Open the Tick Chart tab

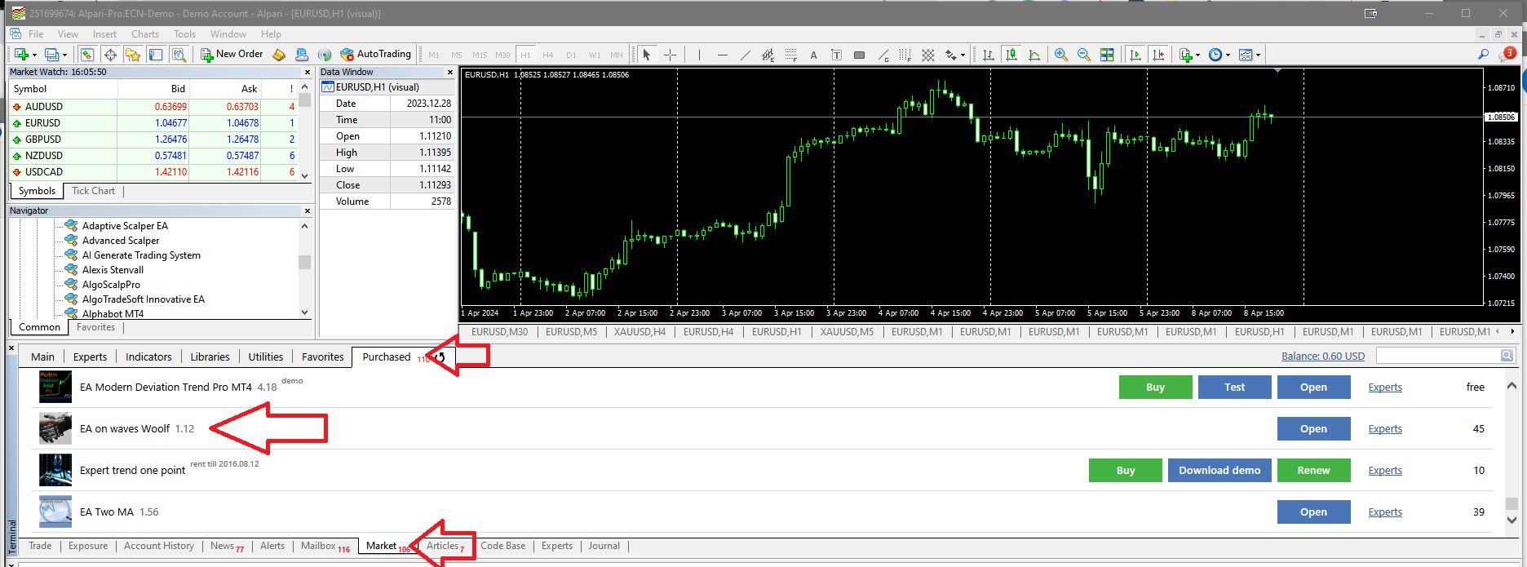(x=93, y=191)
